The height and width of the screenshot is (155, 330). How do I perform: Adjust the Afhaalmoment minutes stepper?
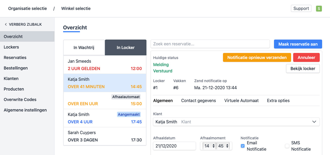[x=227, y=146]
